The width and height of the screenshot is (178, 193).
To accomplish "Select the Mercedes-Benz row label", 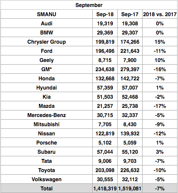I will click(x=46, y=115).
